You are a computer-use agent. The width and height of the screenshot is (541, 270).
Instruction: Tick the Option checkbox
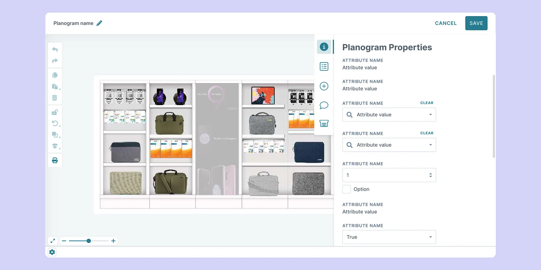(x=347, y=189)
